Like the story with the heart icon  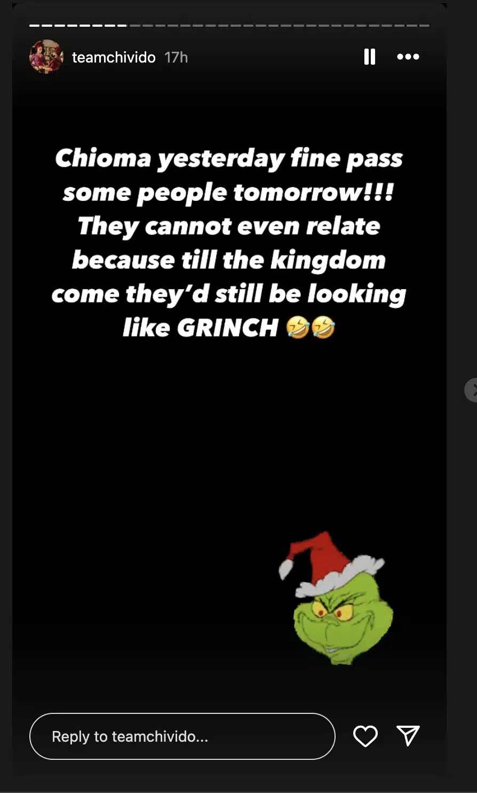[x=365, y=736]
